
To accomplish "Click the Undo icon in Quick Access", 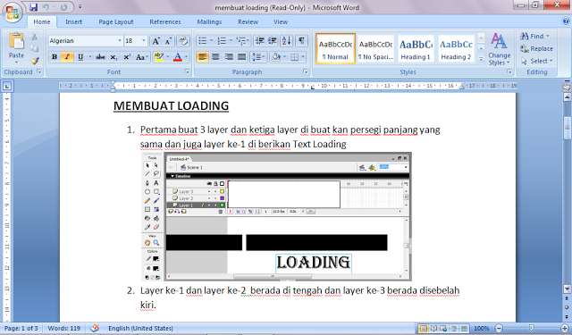I will coord(46,7).
